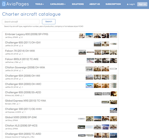Click the Arkasair Aviation operator text
Image resolution: width=149 pixels, height=139 pixels.
pos(20,137)
